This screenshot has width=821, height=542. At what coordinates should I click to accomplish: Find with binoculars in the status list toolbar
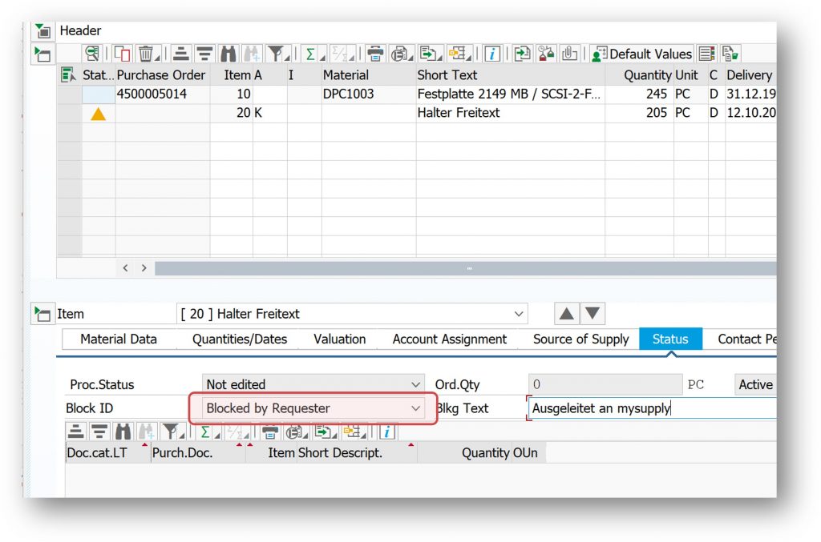(123, 432)
